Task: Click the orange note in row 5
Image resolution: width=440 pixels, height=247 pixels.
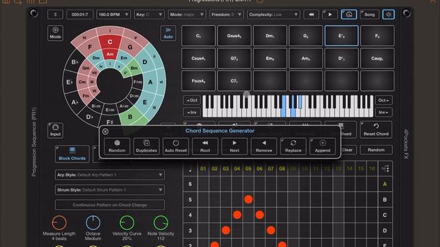Action: pyautogui.click(x=248, y=200)
